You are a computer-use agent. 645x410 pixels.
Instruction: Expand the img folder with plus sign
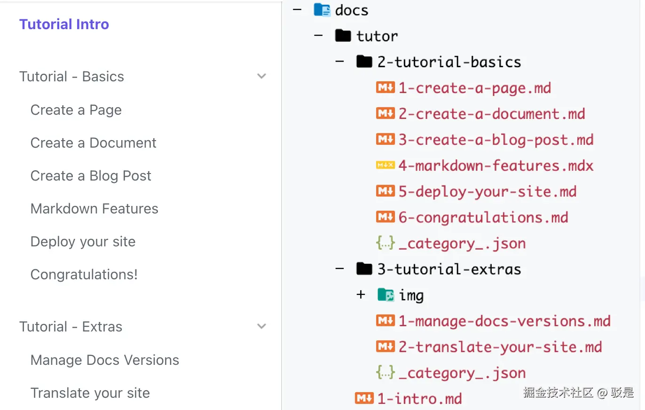[361, 295]
